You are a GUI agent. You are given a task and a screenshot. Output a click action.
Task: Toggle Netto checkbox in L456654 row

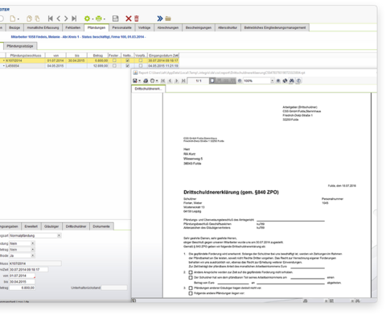click(x=128, y=65)
